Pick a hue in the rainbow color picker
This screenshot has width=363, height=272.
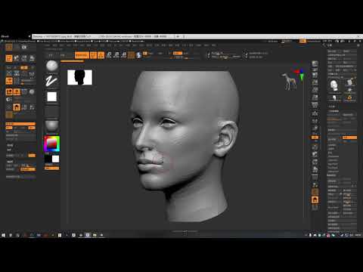[x=52, y=144]
